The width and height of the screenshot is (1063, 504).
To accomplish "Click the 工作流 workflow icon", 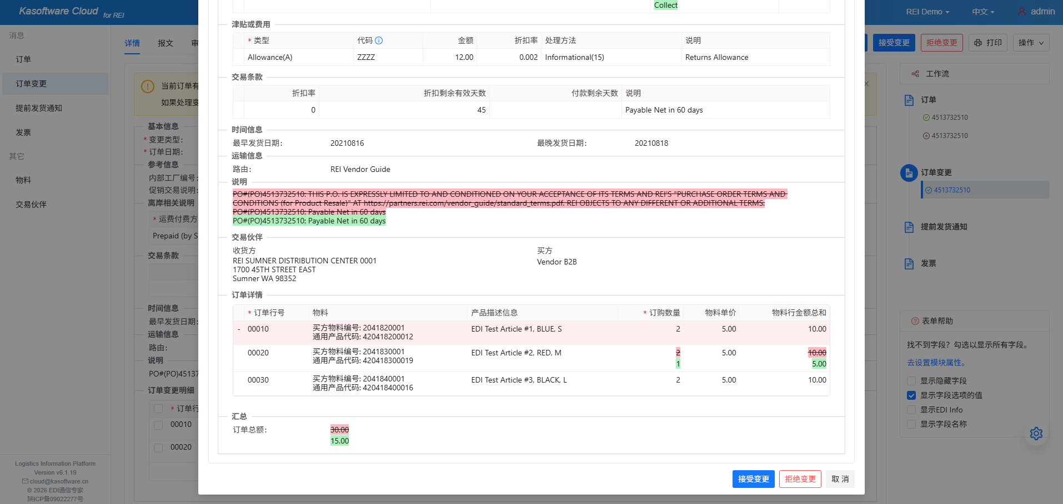I will (915, 74).
